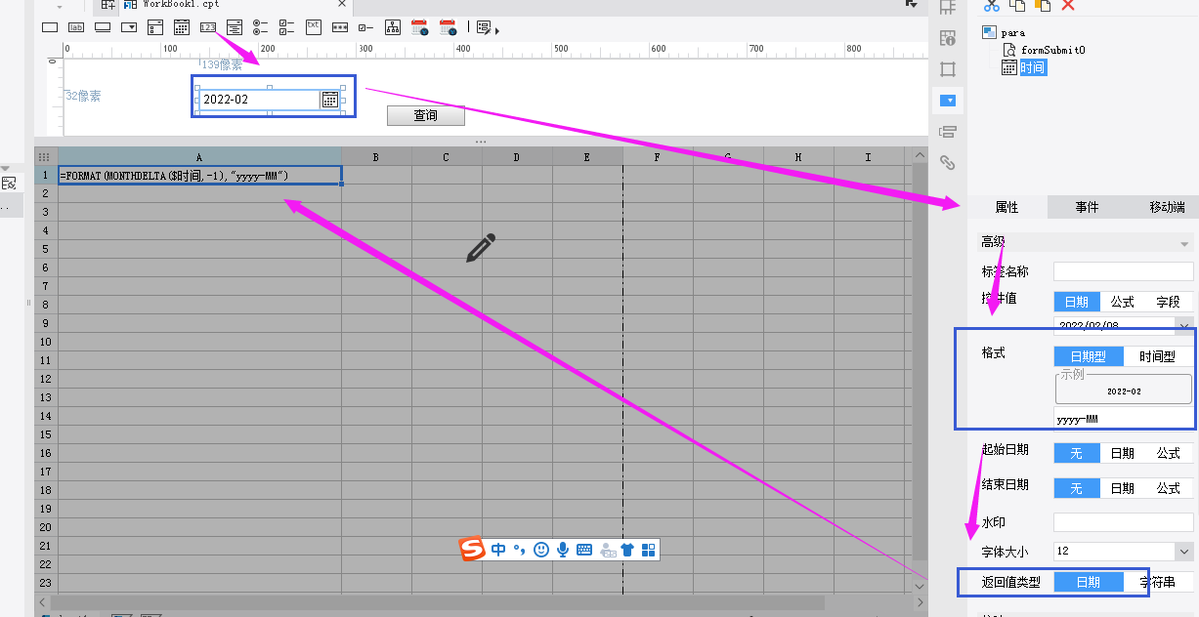This screenshot has width=1199, height=617.
Task: Select the label widget icon
Action: pos(76,27)
